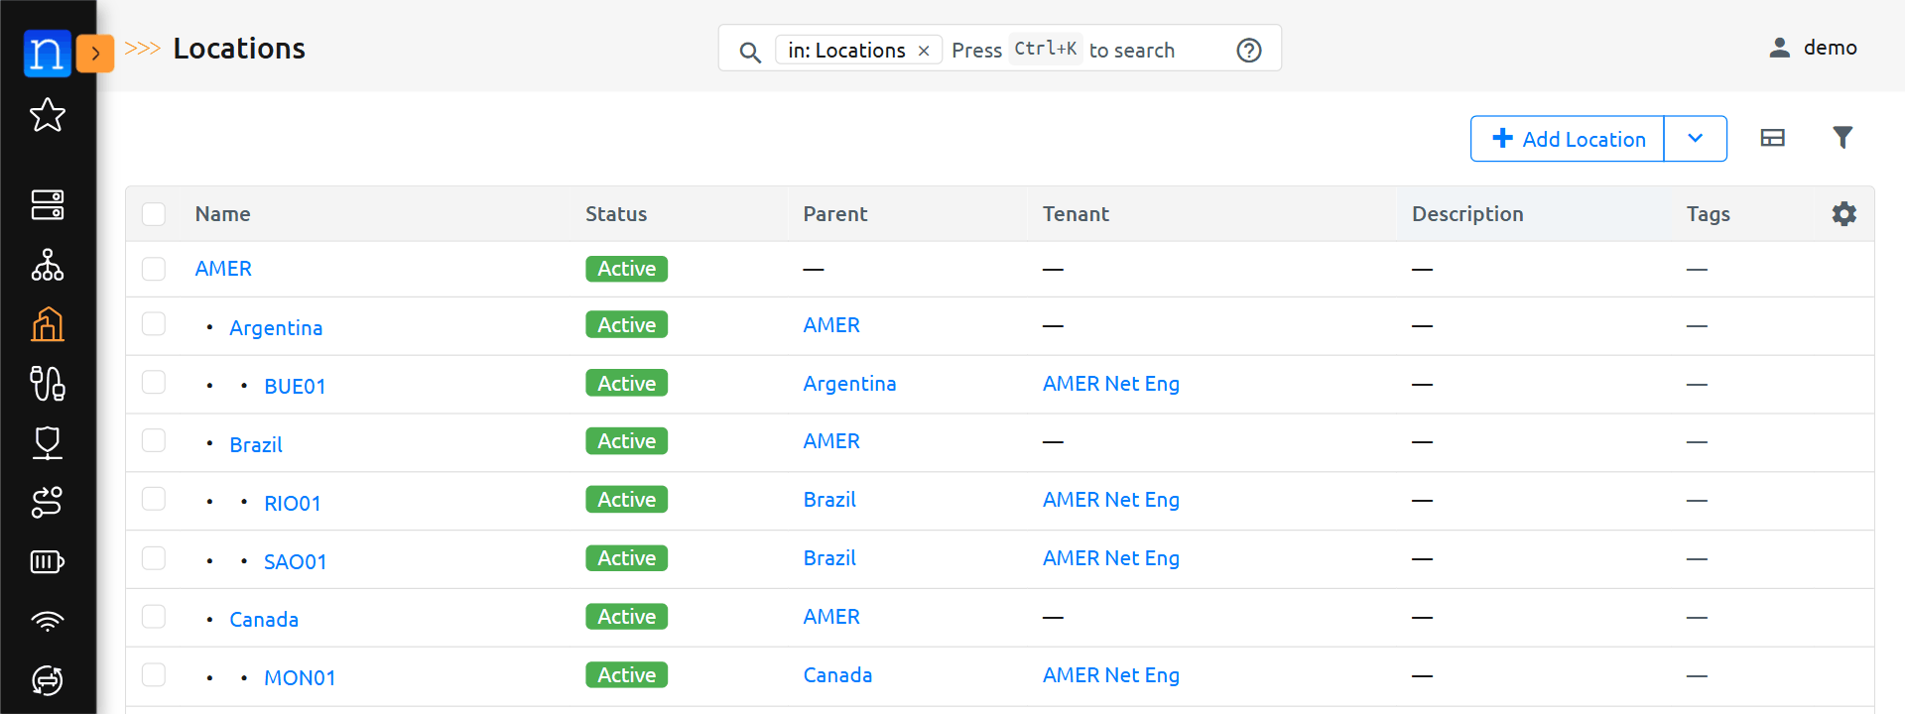Open the Wireless wifi icon in sidebar

tap(48, 622)
